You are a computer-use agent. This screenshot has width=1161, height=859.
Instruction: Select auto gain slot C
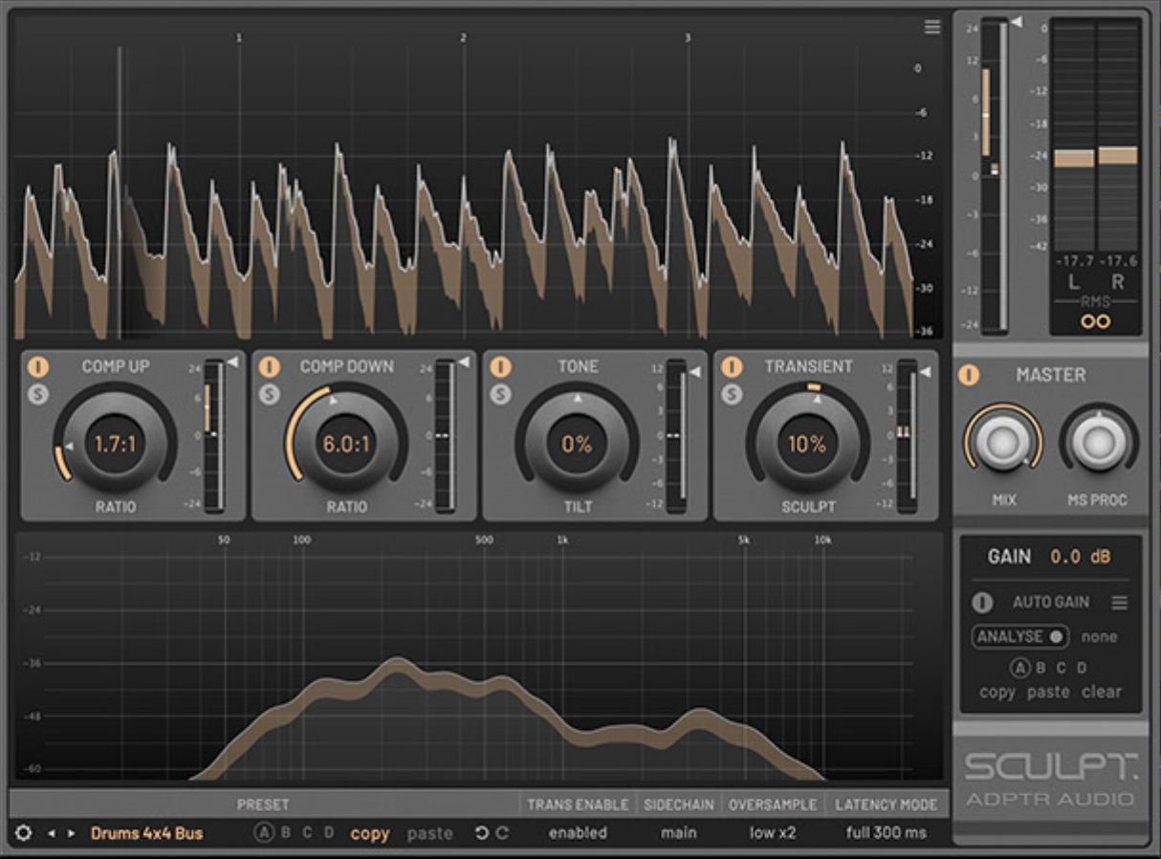coord(1061,669)
